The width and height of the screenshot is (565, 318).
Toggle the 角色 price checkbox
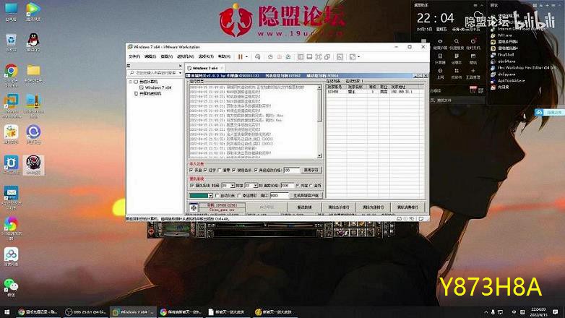point(256,170)
